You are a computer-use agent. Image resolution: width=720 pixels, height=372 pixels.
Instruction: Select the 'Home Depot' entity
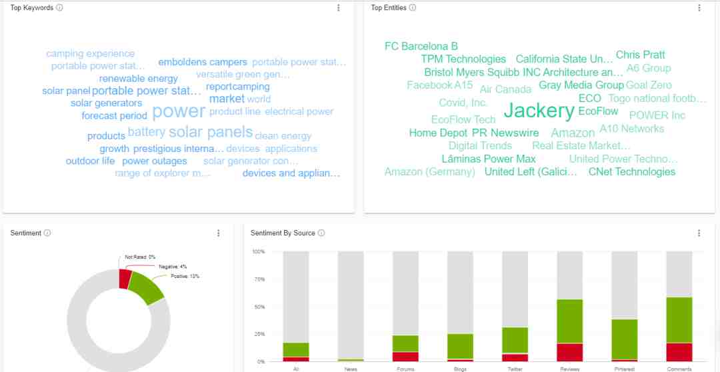(438, 133)
